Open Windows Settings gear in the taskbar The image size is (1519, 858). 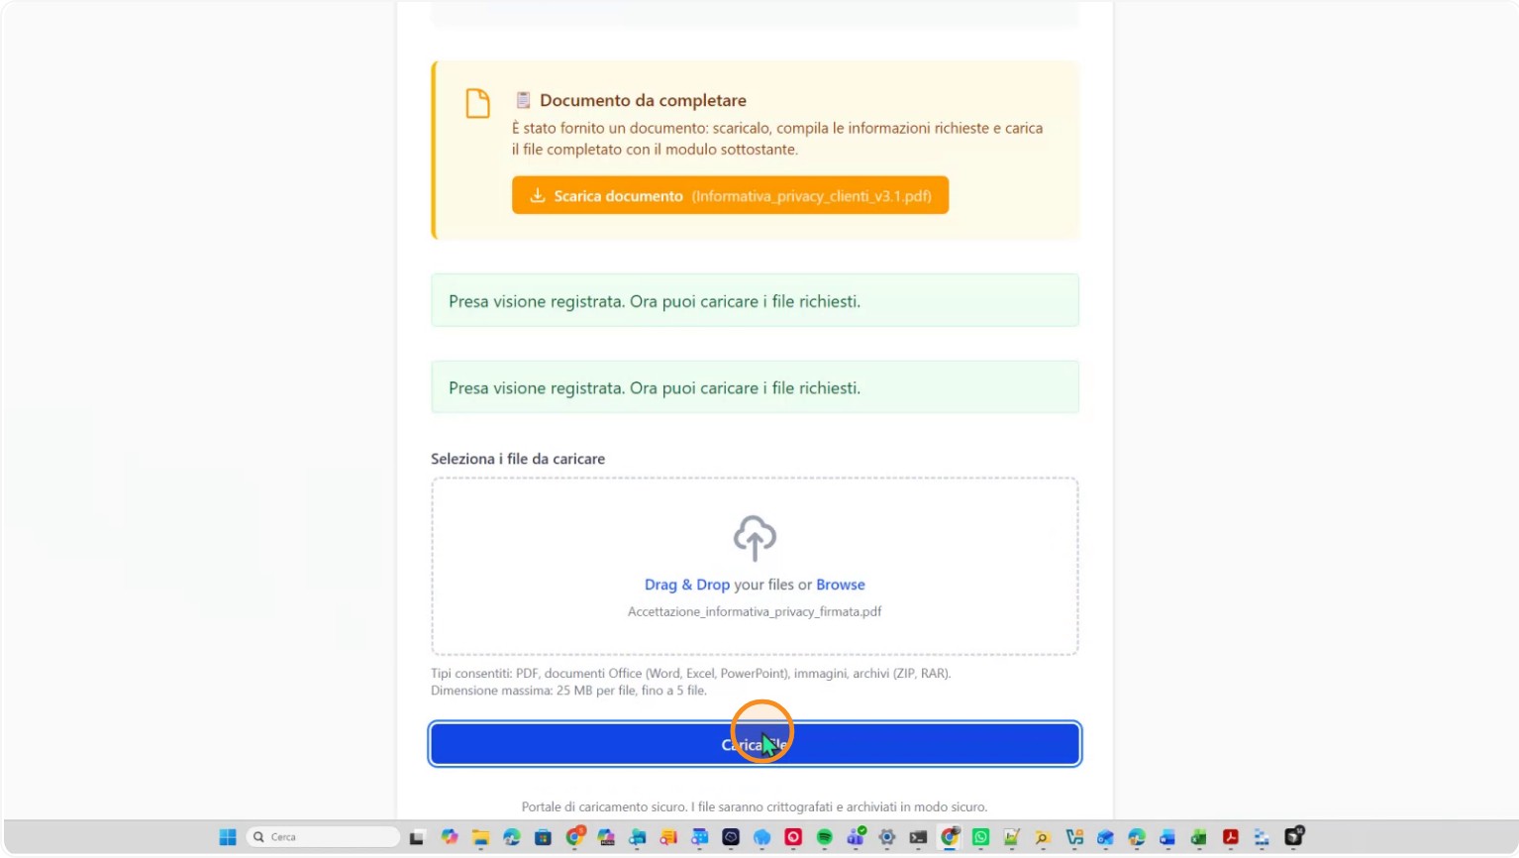[887, 837]
